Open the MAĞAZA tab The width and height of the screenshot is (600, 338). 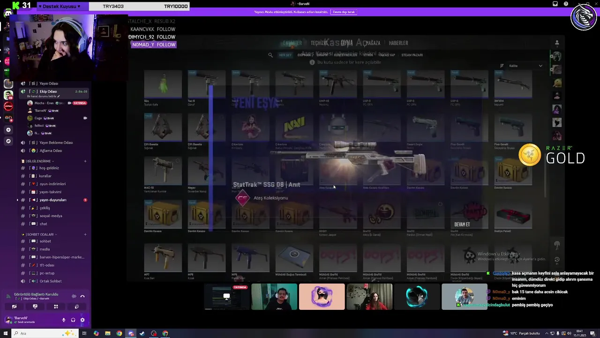(x=373, y=43)
